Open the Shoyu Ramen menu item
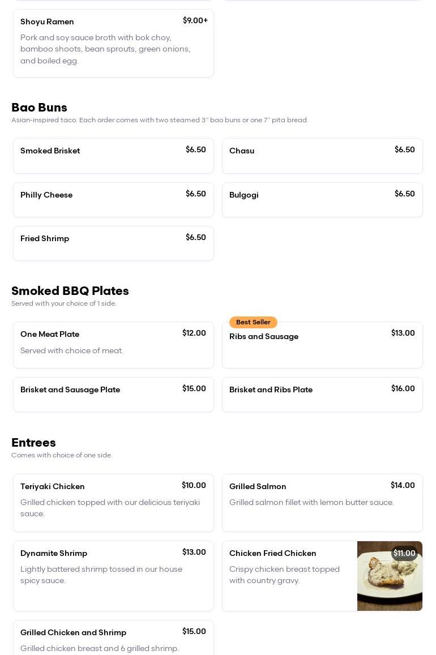Image resolution: width=436 pixels, height=655 pixels. pyautogui.click(x=113, y=43)
